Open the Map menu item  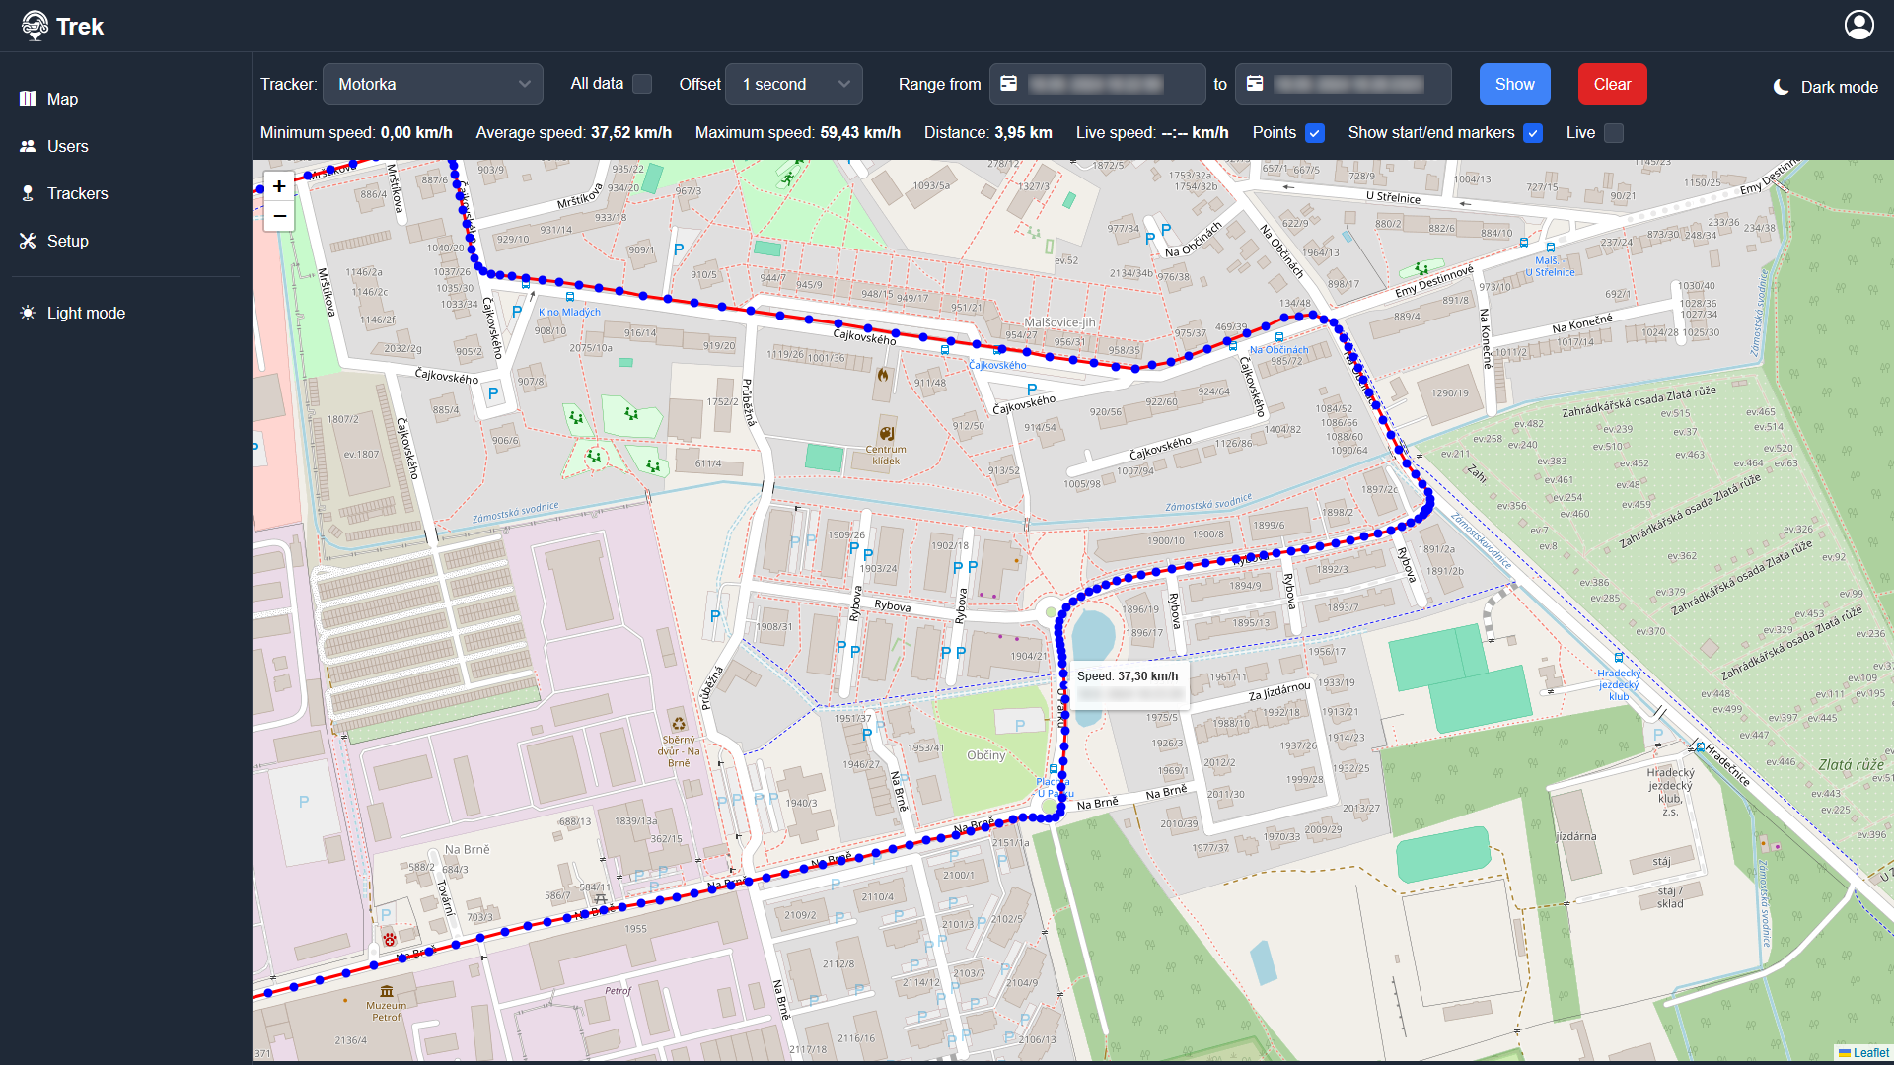coord(126,99)
